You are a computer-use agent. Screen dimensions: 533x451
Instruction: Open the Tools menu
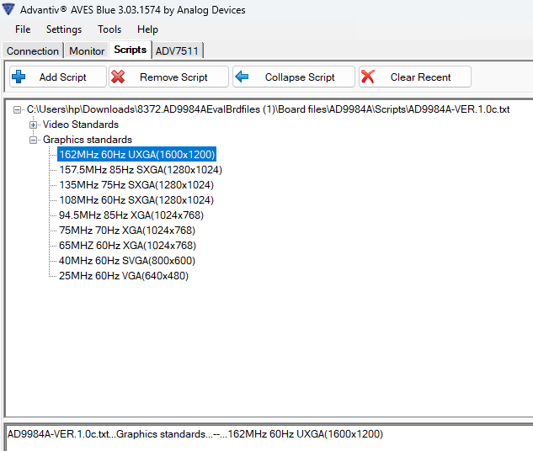coord(109,29)
